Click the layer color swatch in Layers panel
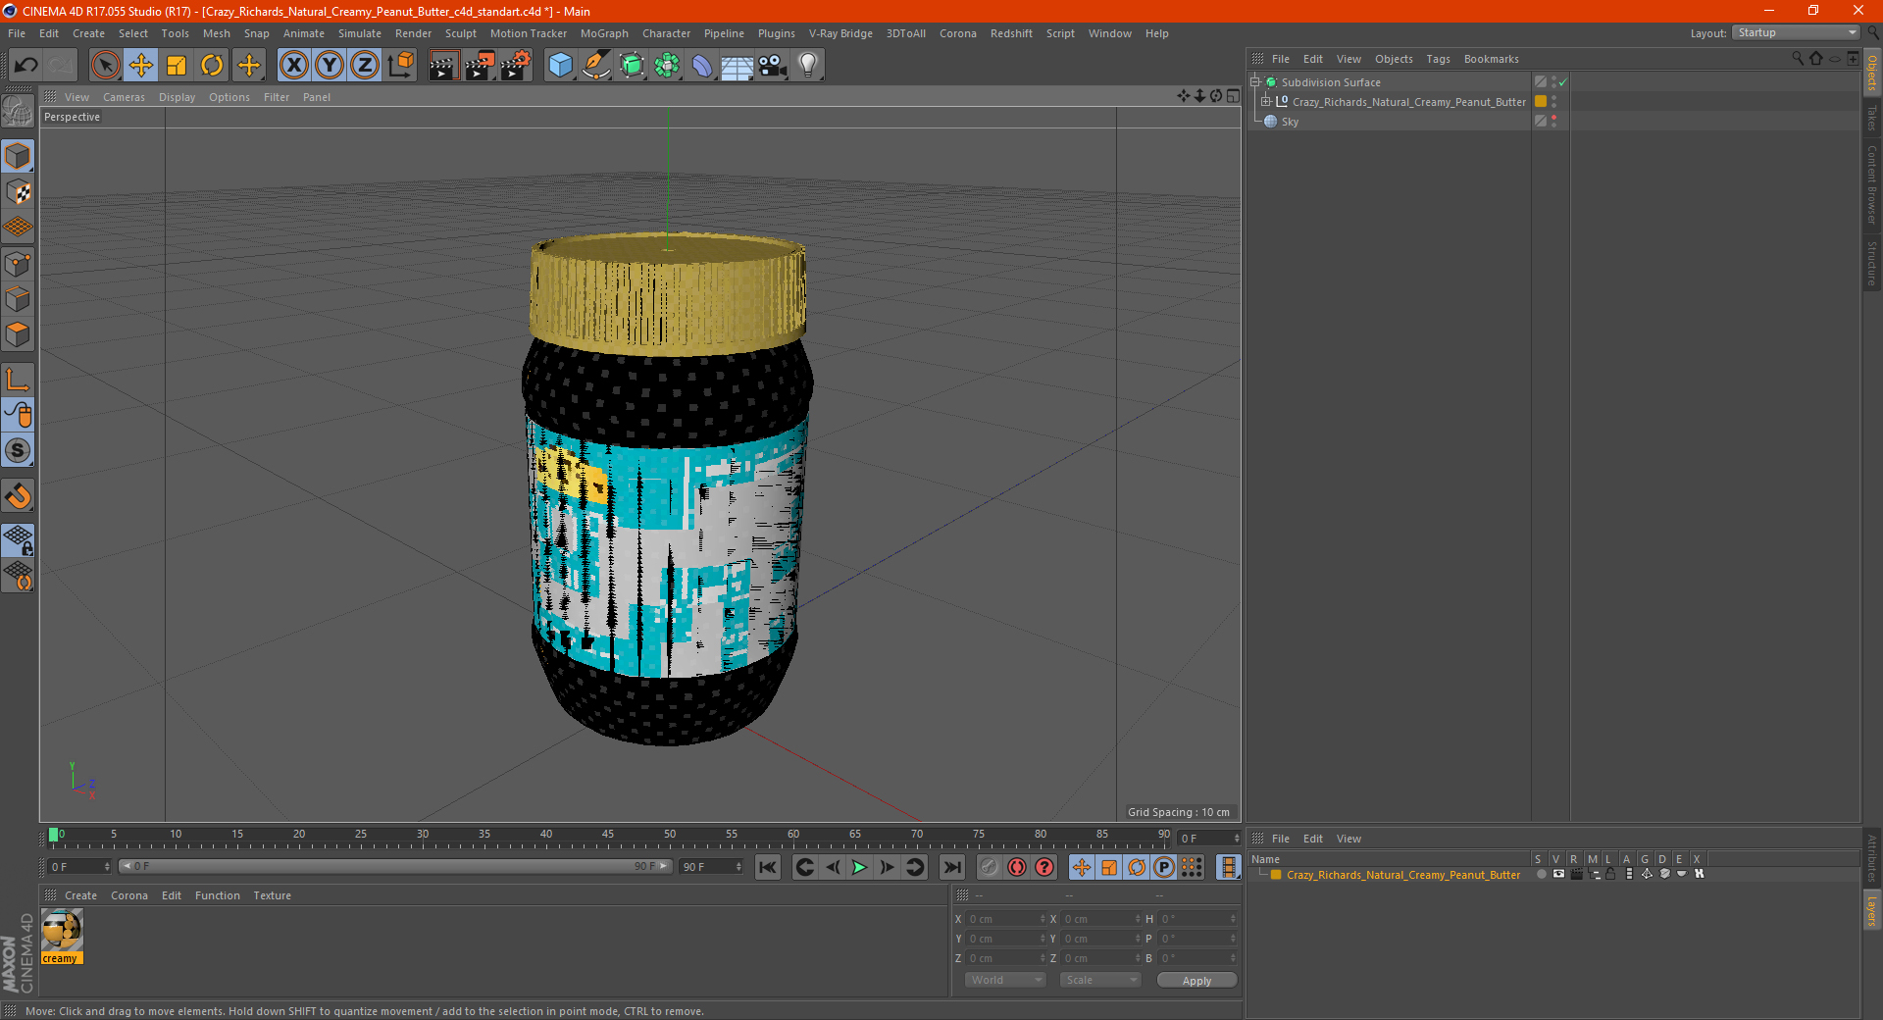Image resolution: width=1883 pixels, height=1020 pixels. [1276, 875]
